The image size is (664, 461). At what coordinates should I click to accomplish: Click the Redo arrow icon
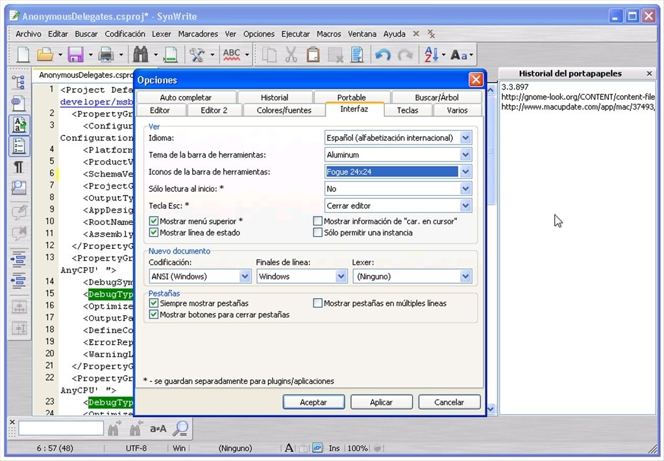[405, 54]
